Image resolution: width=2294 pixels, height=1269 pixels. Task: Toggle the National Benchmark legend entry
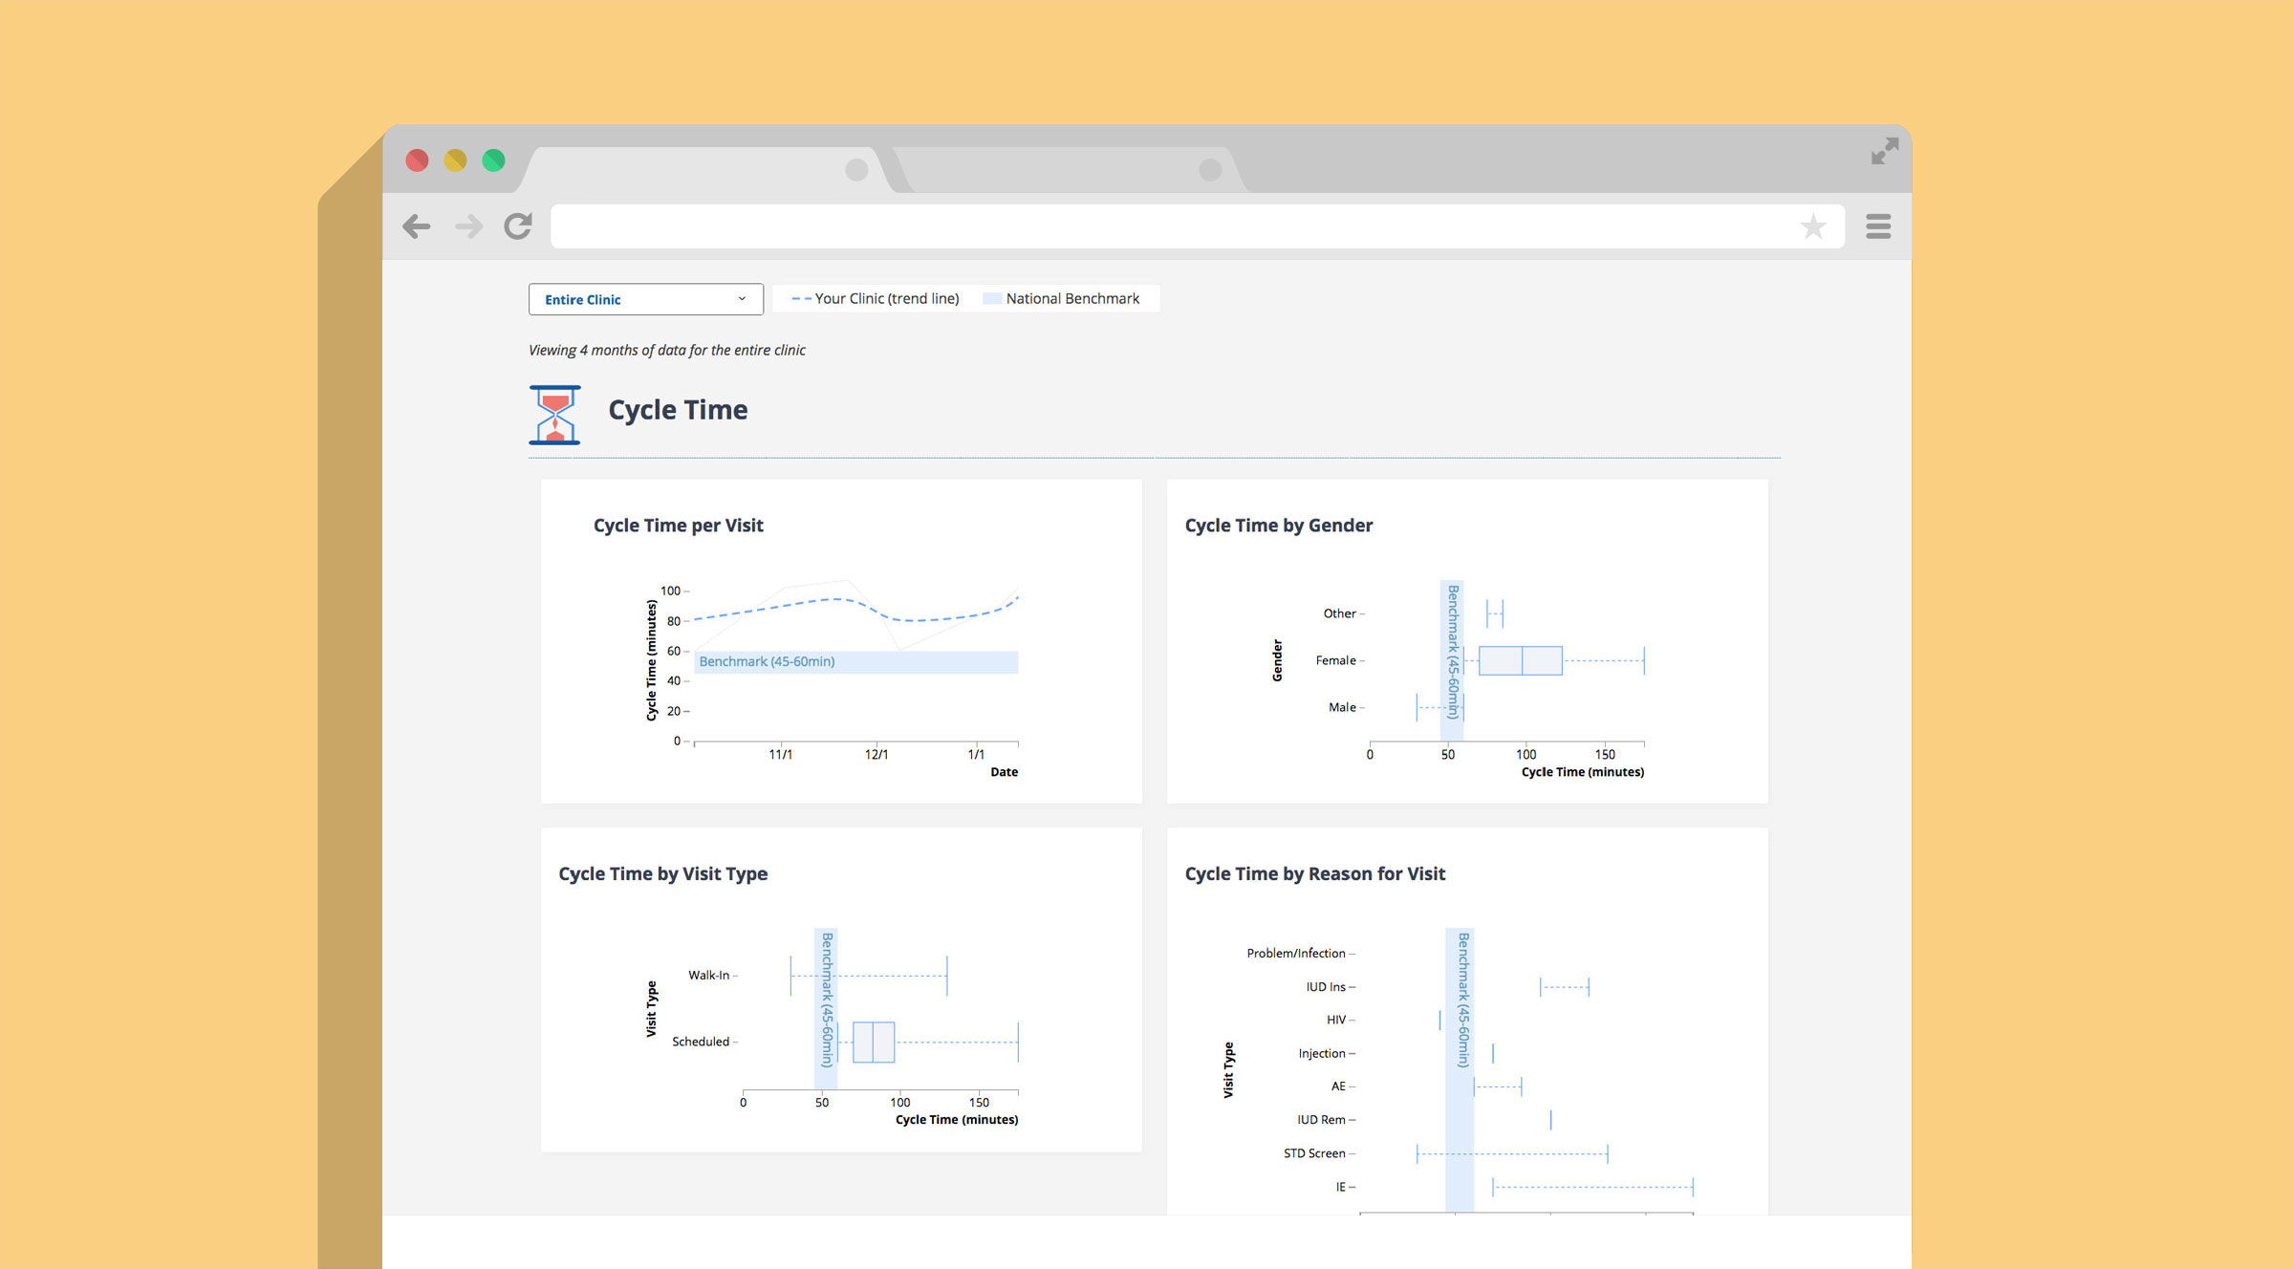click(x=1071, y=299)
